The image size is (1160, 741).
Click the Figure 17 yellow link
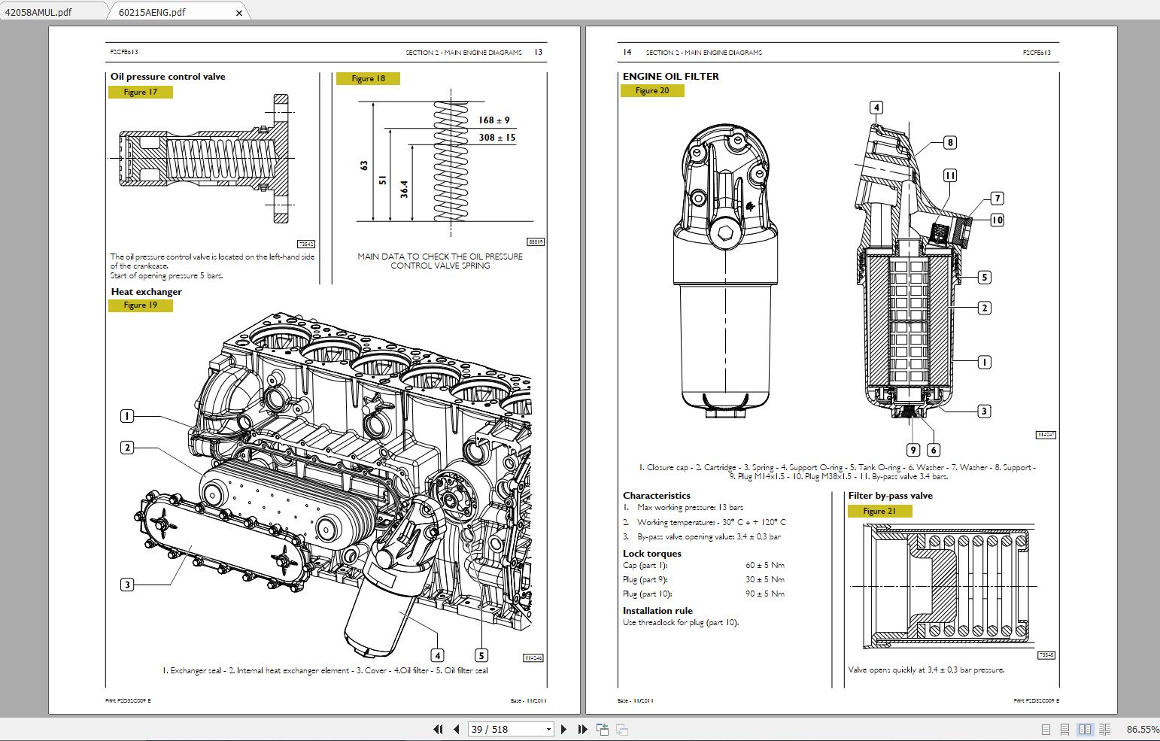141,92
